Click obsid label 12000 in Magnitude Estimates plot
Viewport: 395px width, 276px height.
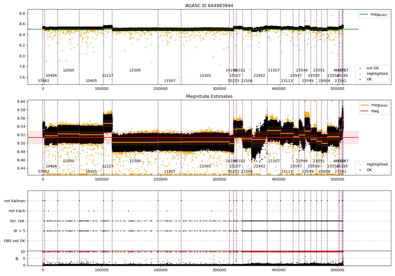point(68,161)
